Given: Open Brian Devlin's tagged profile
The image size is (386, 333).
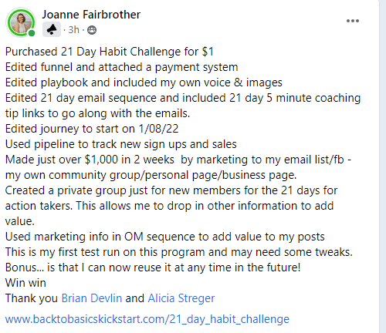Looking at the screenshot, I should [92, 298].
